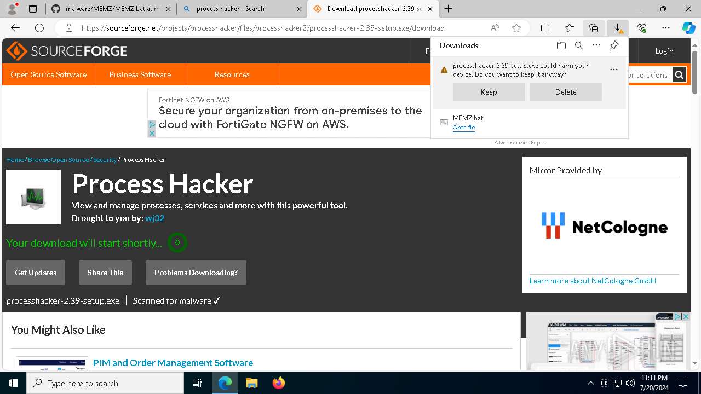
Task: Keep the processhacker download
Action: 489,92
